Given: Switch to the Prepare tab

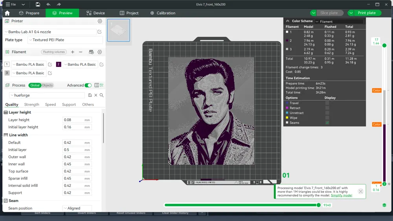Looking at the screenshot, I should [x=29, y=13].
